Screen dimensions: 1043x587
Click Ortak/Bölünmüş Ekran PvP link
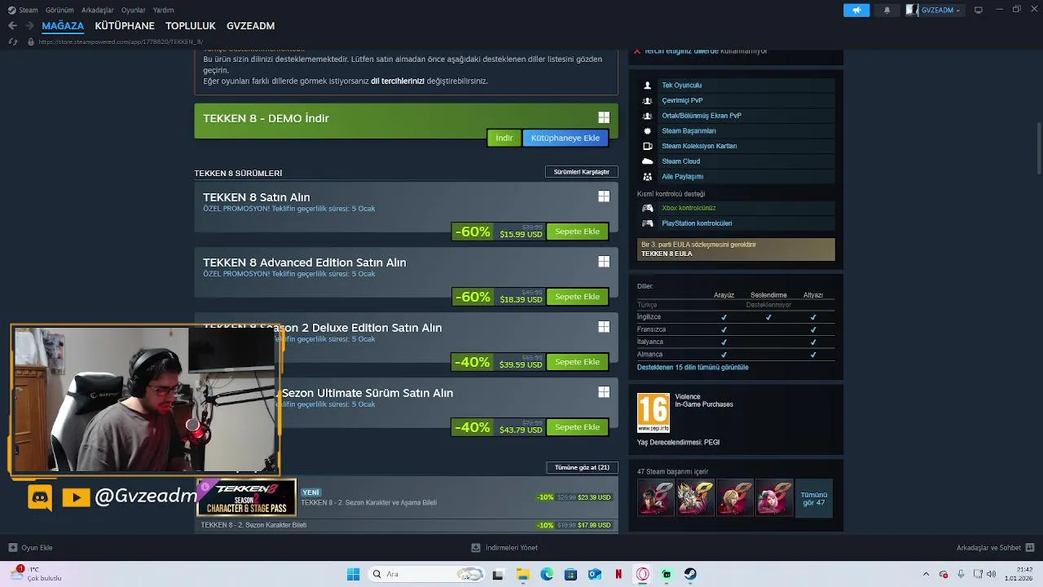[x=702, y=116]
